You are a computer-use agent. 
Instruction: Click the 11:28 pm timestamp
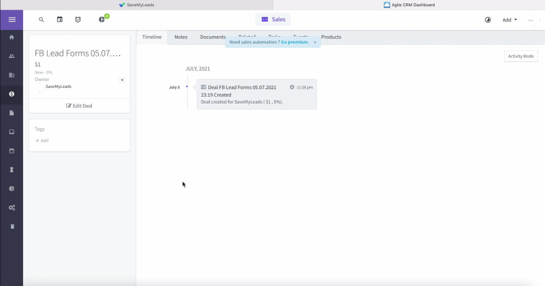[305, 87]
